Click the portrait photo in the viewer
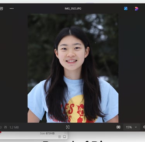The image size is (145, 142). coord(73,68)
